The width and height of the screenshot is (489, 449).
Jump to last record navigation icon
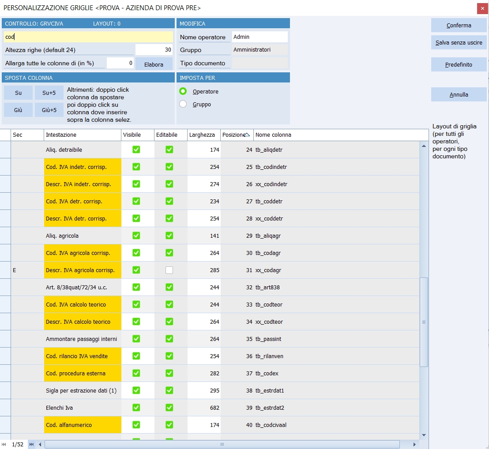click(x=32, y=445)
